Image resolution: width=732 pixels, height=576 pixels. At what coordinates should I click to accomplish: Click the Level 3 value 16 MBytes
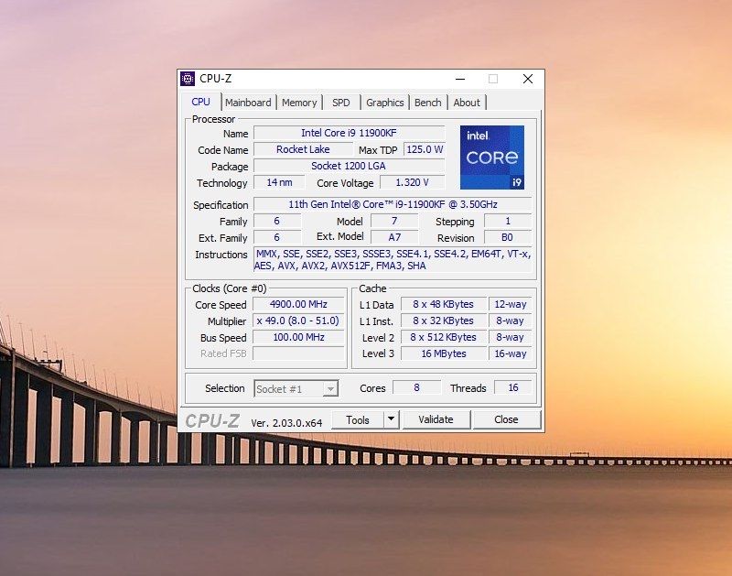[444, 353]
